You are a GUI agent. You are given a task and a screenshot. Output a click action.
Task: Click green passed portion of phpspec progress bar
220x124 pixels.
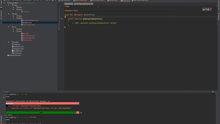click(41, 113)
